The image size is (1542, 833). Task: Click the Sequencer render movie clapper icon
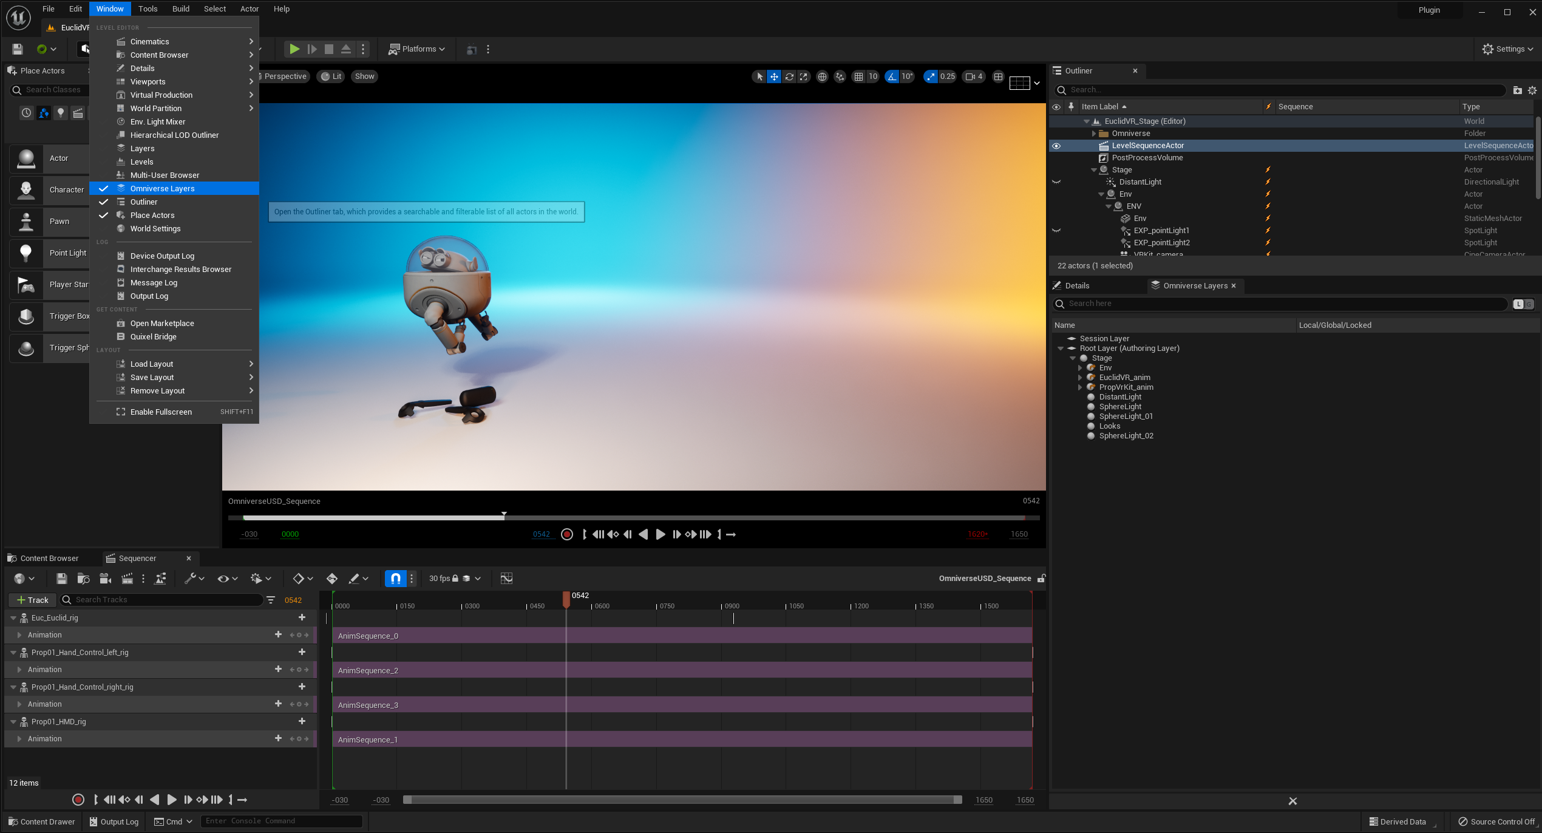point(127,579)
